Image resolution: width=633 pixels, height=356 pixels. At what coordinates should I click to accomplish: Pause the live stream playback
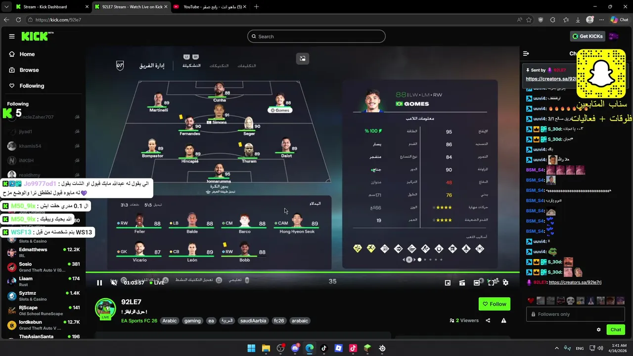pos(99,283)
